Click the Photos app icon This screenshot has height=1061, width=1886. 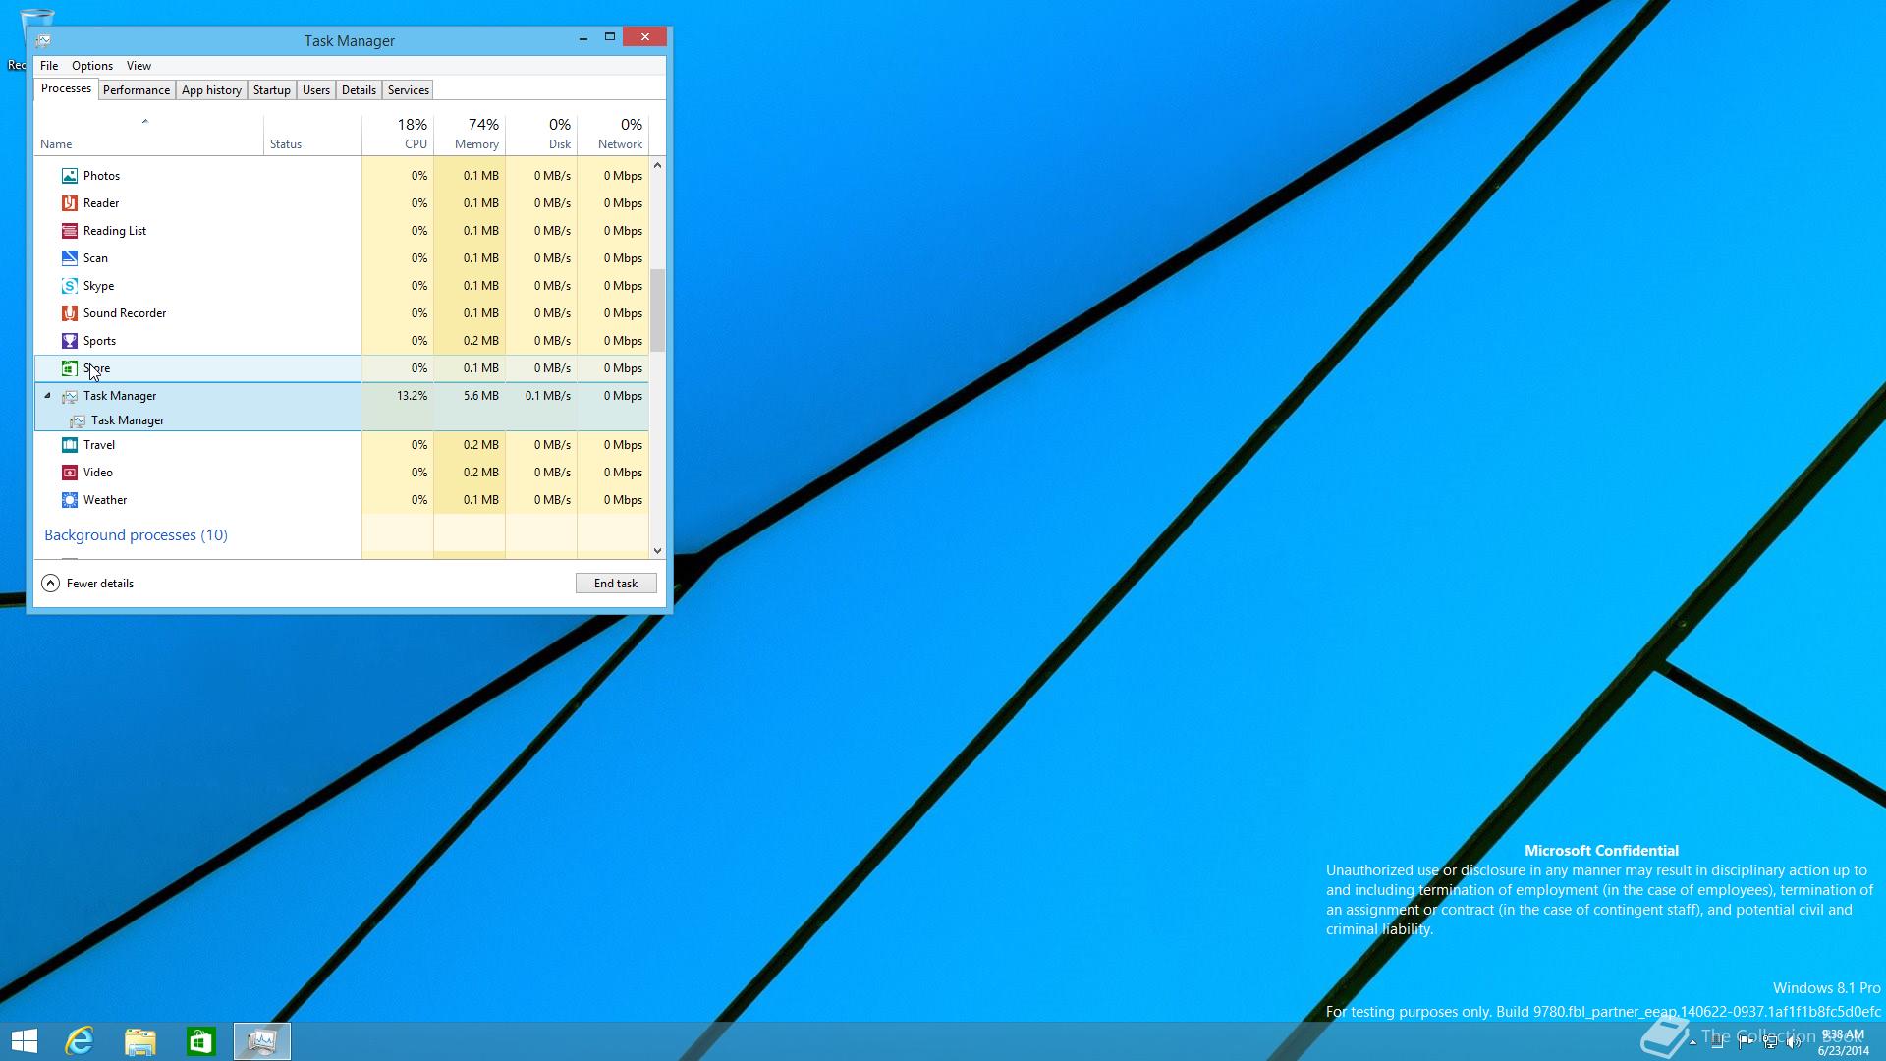[69, 176]
